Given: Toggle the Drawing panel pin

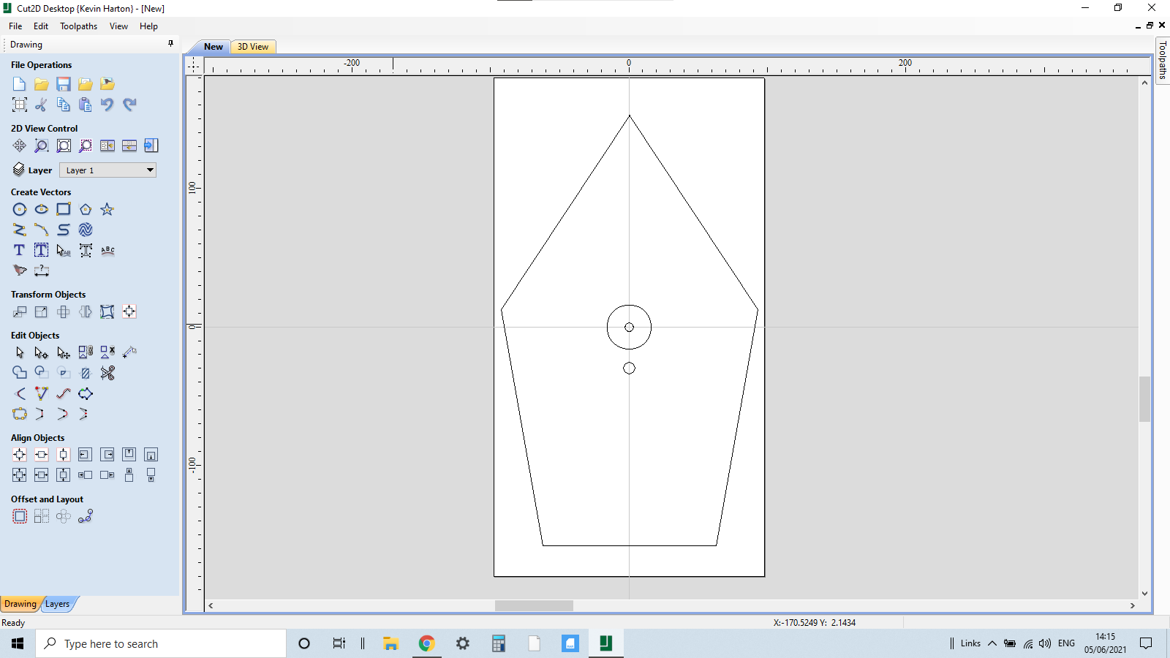Looking at the screenshot, I should 170,44.
